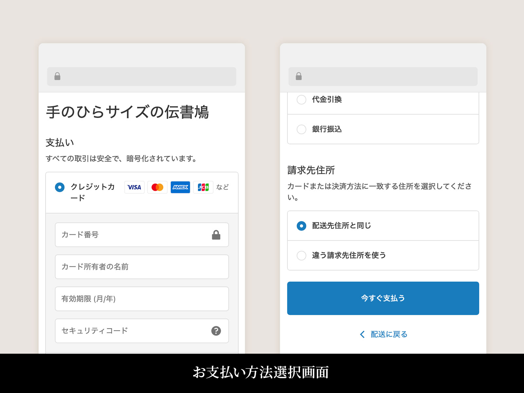Click the すべての取引は安全で text line
The height and width of the screenshot is (393, 524).
121,159
